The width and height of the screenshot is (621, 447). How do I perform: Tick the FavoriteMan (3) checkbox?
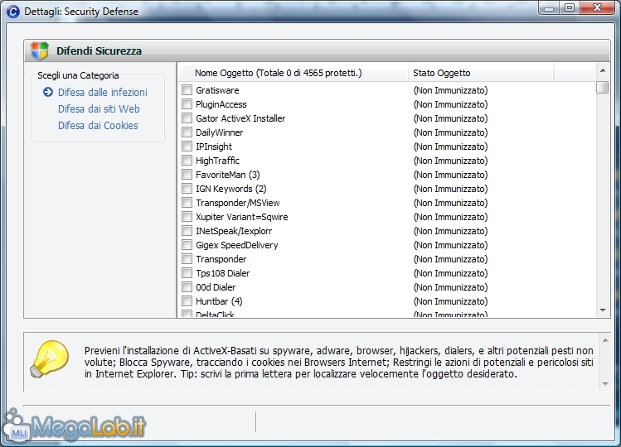[x=187, y=175]
